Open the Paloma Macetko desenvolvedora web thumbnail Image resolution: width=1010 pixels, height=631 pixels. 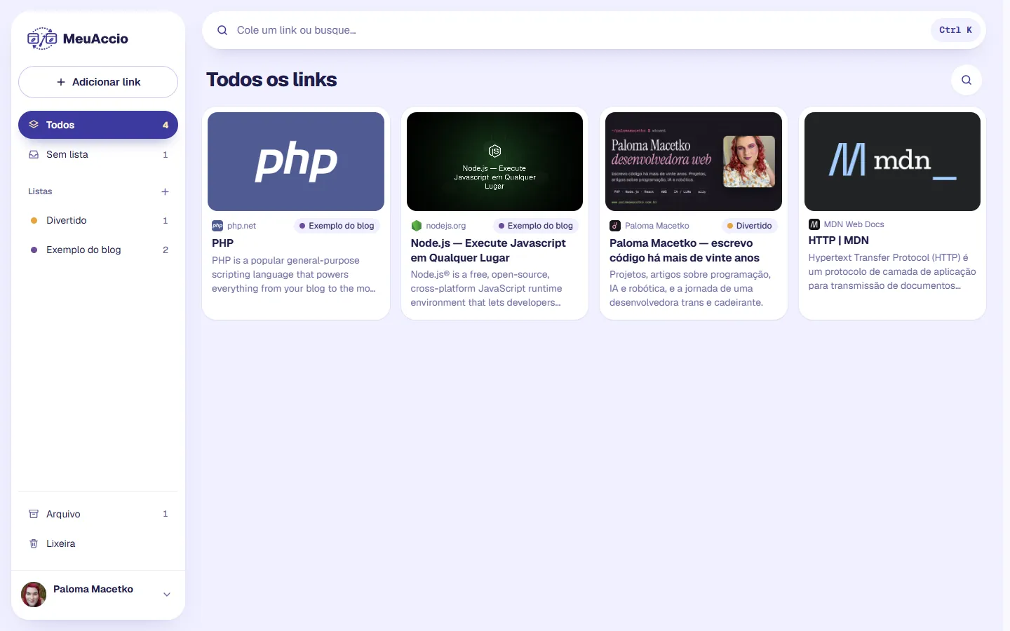[x=694, y=161]
